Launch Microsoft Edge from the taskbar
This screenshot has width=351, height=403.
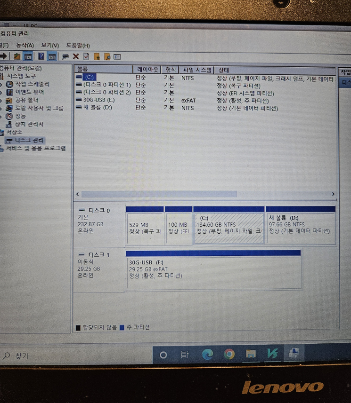pyautogui.click(x=207, y=355)
